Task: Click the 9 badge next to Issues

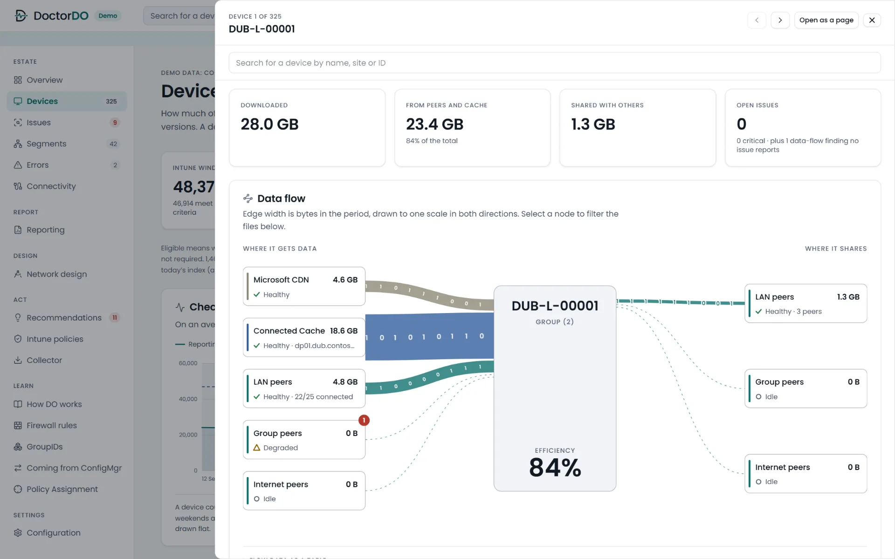Action: pyautogui.click(x=115, y=123)
